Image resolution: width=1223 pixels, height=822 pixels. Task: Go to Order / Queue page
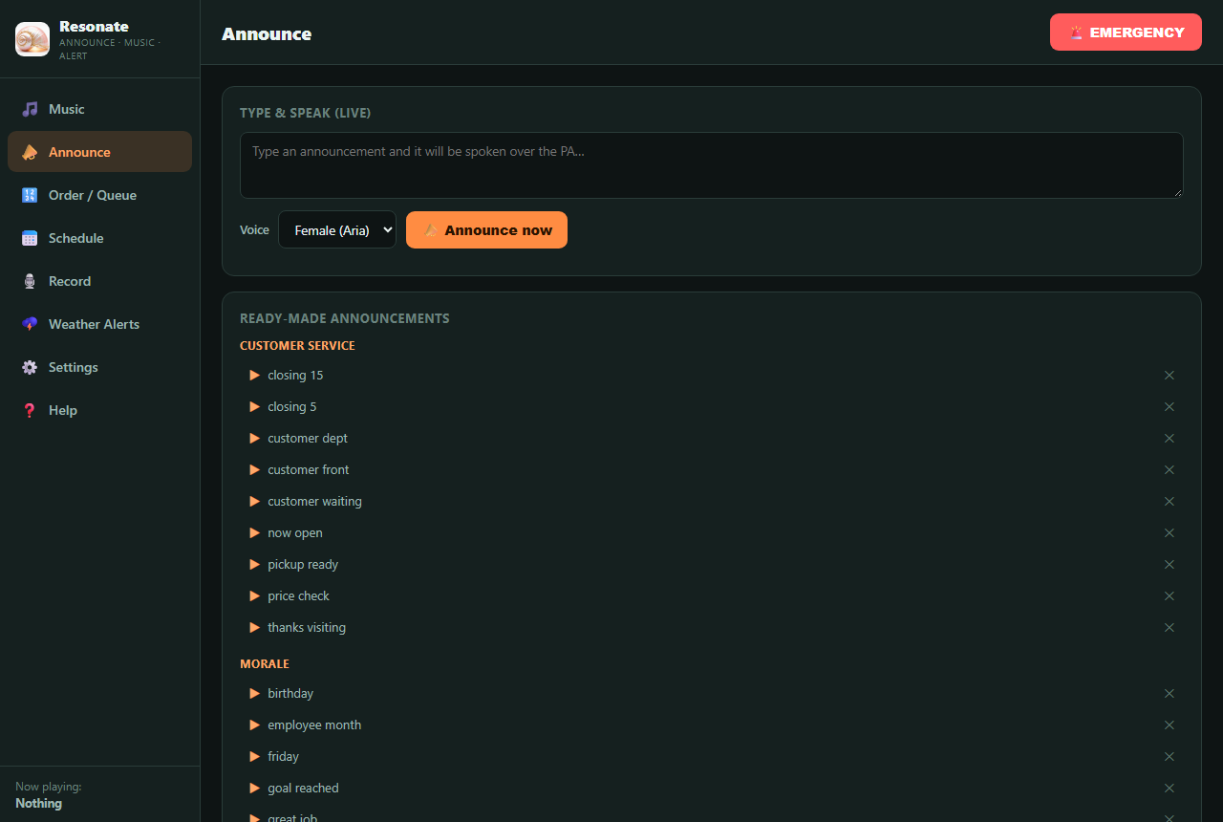point(99,195)
